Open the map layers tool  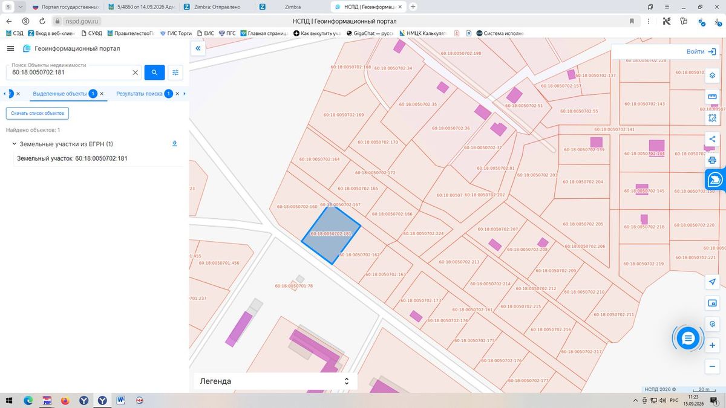712,76
